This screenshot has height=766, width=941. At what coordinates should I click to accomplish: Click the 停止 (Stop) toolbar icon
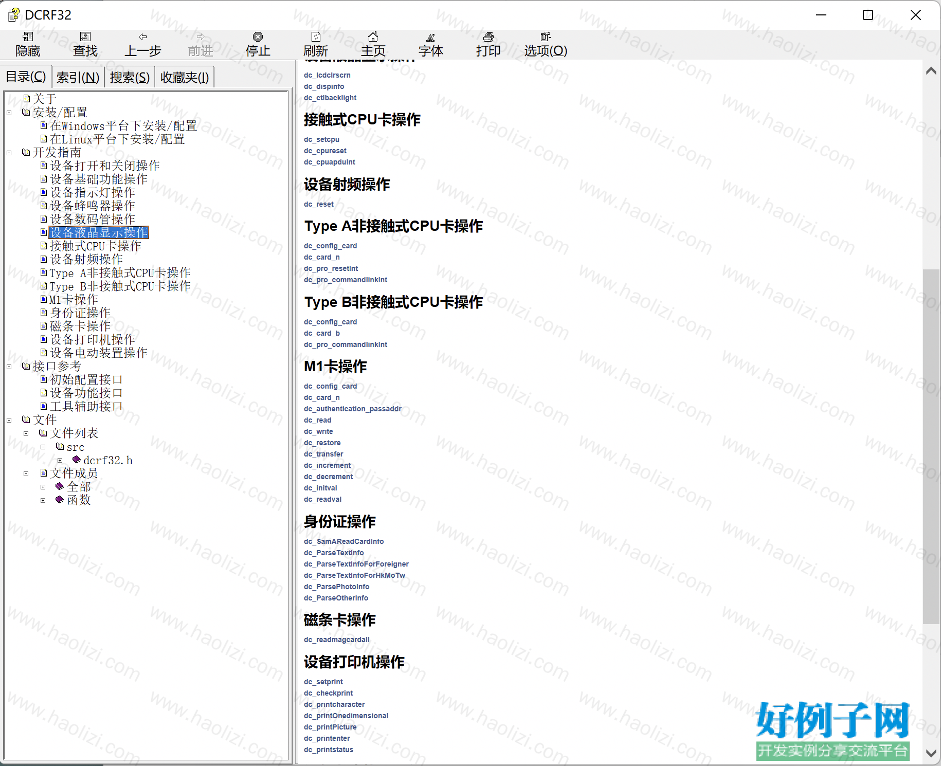(258, 37)
